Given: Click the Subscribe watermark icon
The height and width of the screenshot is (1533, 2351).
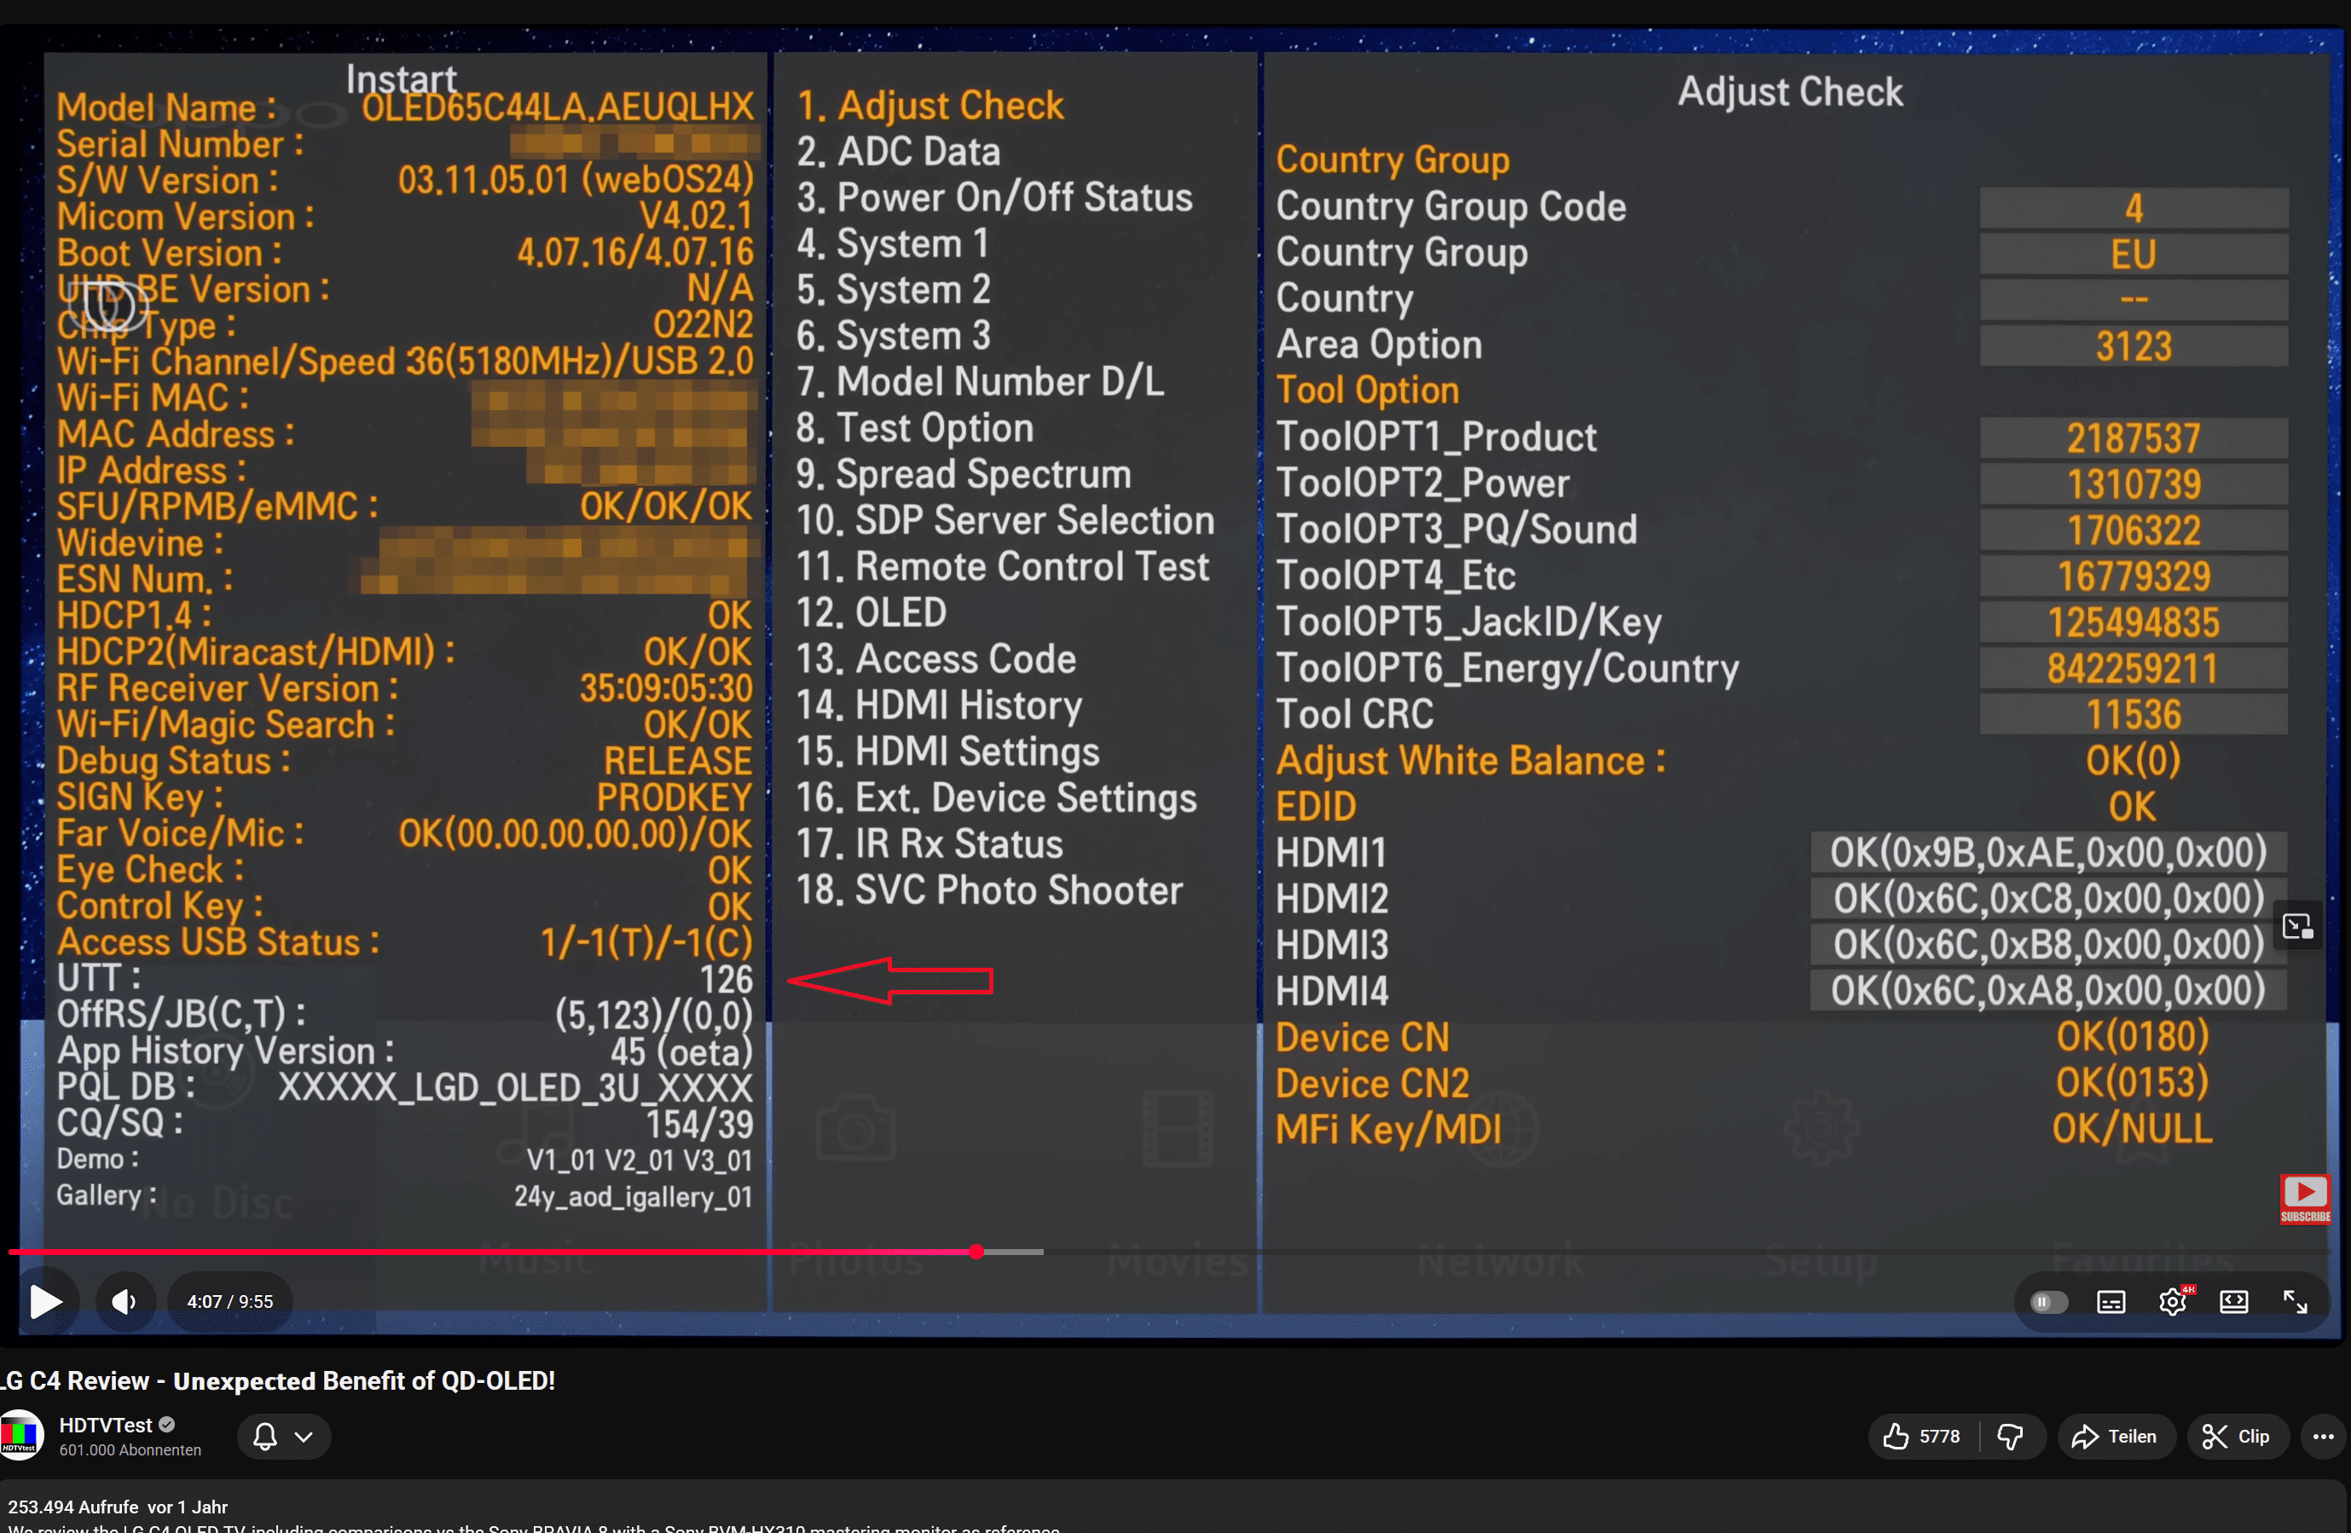Looking at the screenshot, I should click(x=2305, y=1199).
